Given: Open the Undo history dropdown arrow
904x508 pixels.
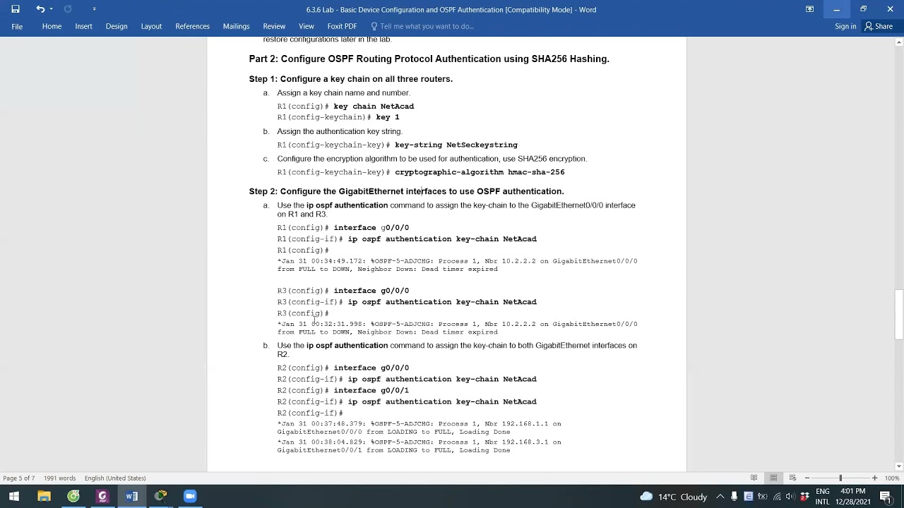Looking at the screenshot, I should (x=51, y=9).
